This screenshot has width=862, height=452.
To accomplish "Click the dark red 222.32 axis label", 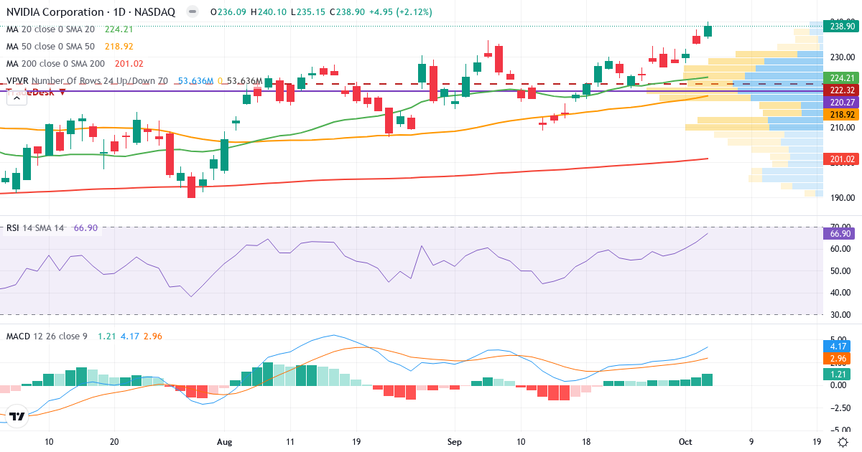I will [841, 90].
